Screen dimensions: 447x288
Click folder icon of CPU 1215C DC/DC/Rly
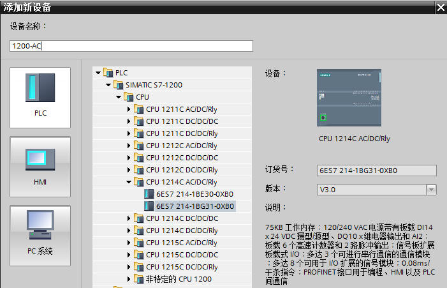(x=139, y=267)
